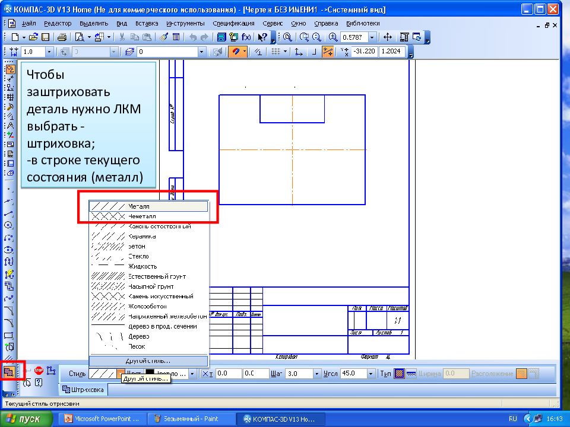Choose Другой стиль... in the style list
The width and height of the screenshot is (570, 427).
148,361
